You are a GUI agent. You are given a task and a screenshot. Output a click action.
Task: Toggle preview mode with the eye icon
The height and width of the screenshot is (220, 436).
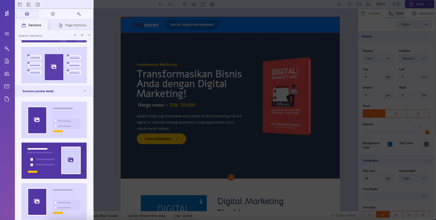pyautogui.click(x=194, y=4)
